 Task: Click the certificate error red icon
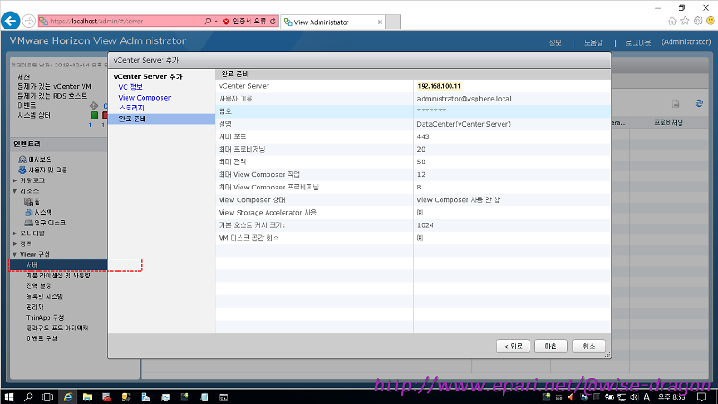click(x=226, y=21)
